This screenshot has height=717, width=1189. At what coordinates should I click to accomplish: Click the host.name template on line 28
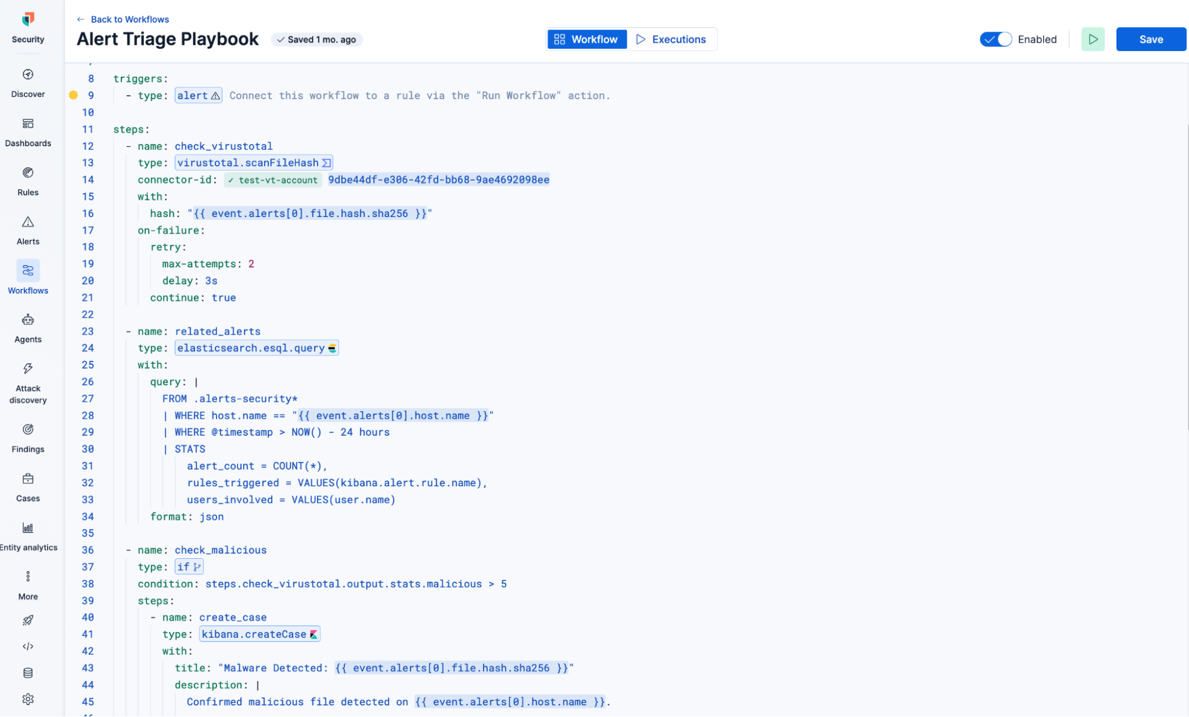393,416
